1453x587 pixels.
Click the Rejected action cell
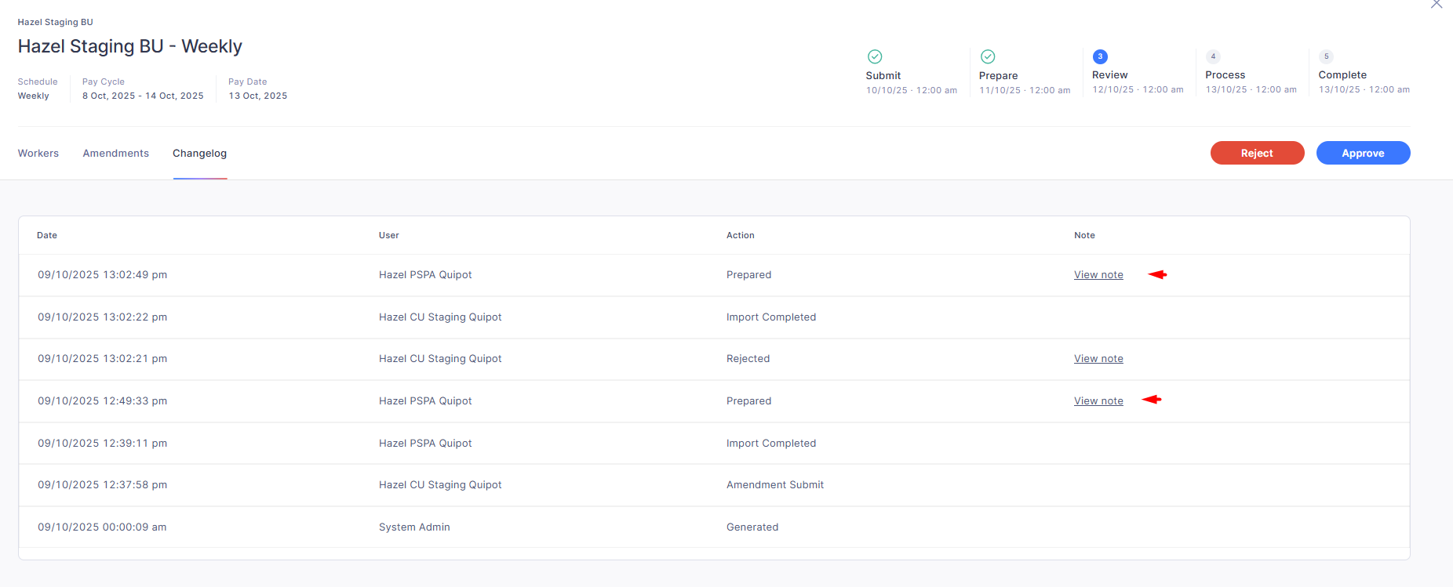748,359
